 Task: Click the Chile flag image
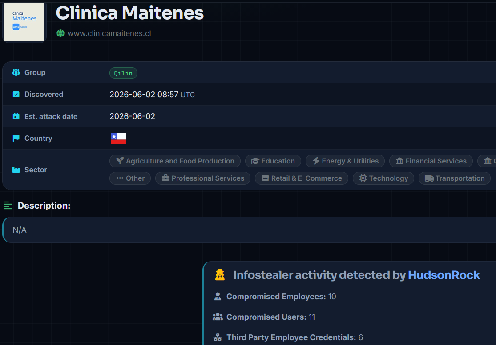point(118,139)
